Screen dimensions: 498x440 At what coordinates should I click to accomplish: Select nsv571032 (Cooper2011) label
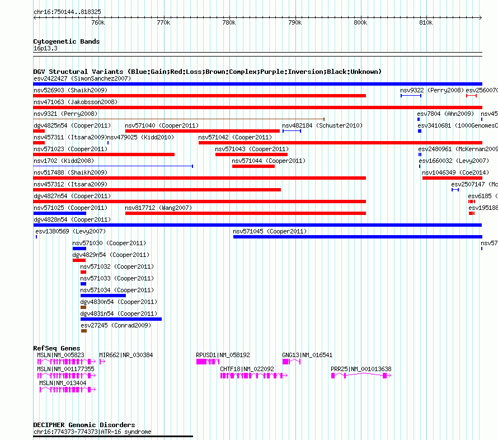click(x=117, y=266)
